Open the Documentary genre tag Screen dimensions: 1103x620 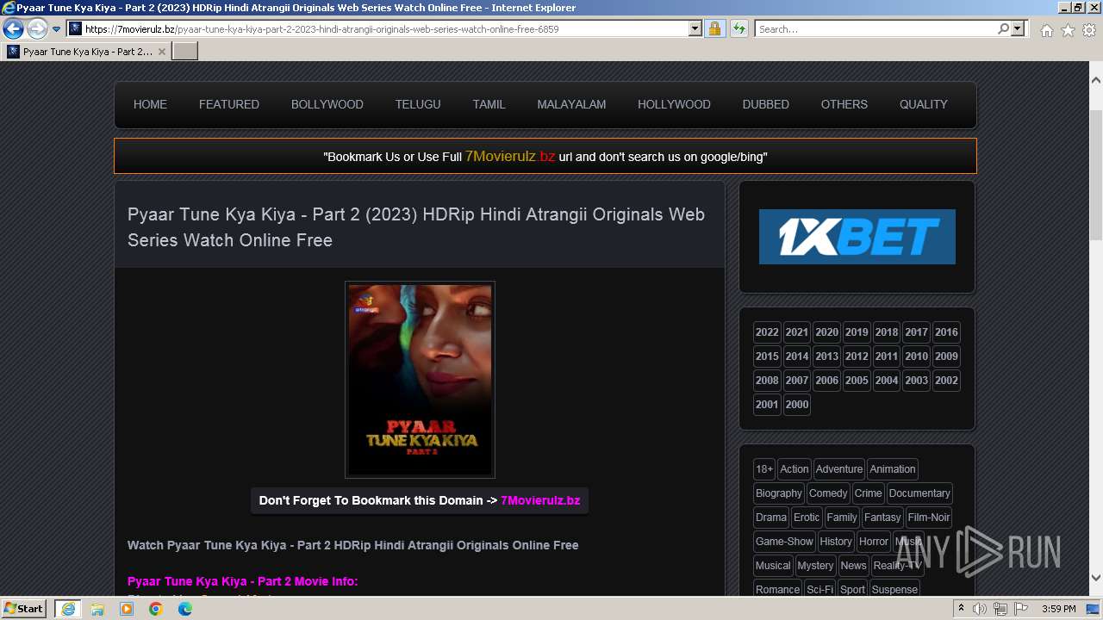pyautogui.click(x=919, y=493)
